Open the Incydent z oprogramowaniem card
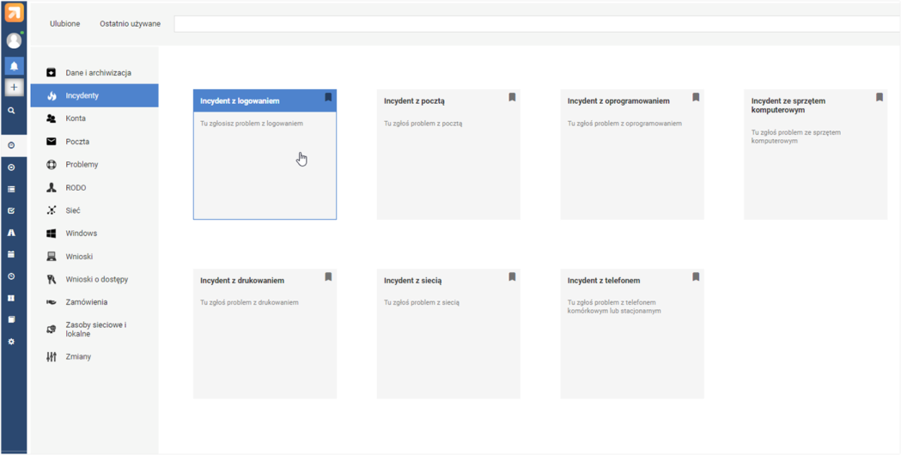Screen dimensions: 901x455 coord(632,155)
